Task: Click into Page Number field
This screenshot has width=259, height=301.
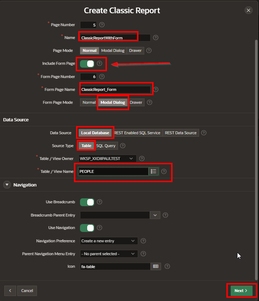Action: [x=88, y=25]
